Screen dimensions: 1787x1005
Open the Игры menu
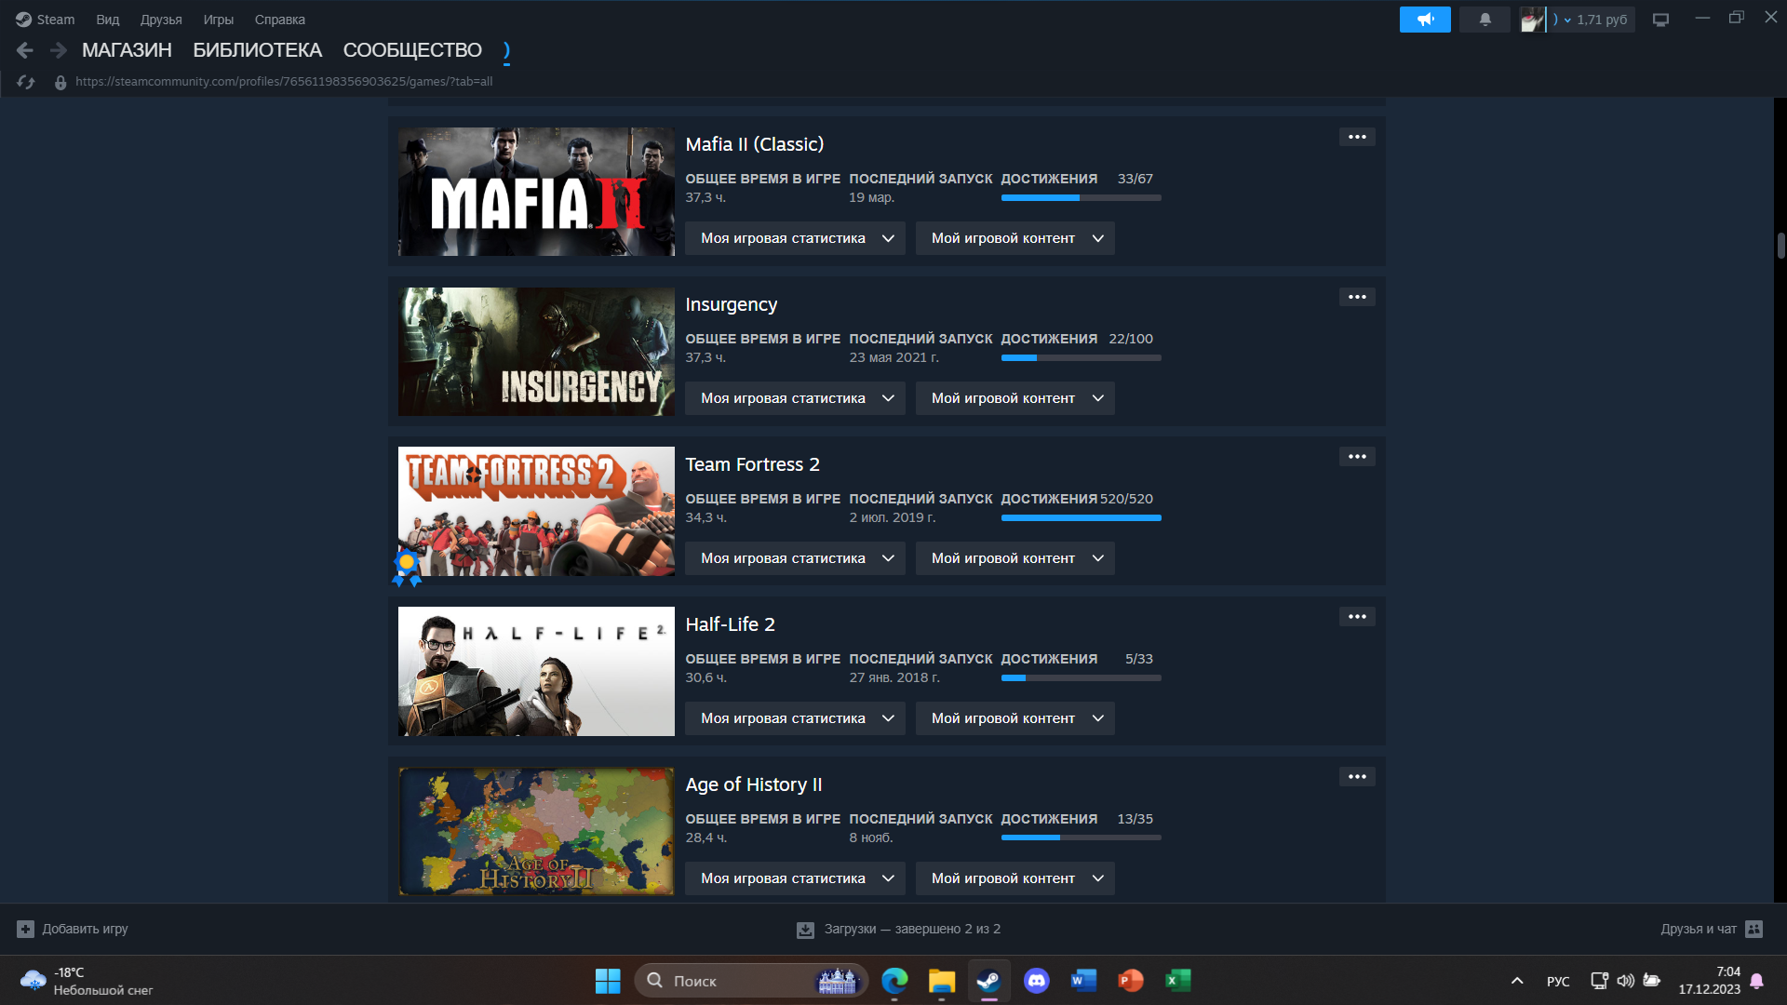click(219, 20)
